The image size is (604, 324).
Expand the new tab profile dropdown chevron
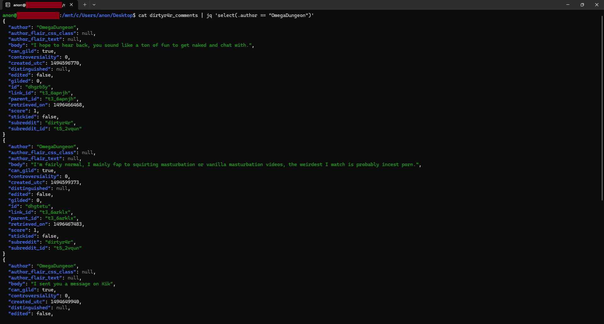94,5
